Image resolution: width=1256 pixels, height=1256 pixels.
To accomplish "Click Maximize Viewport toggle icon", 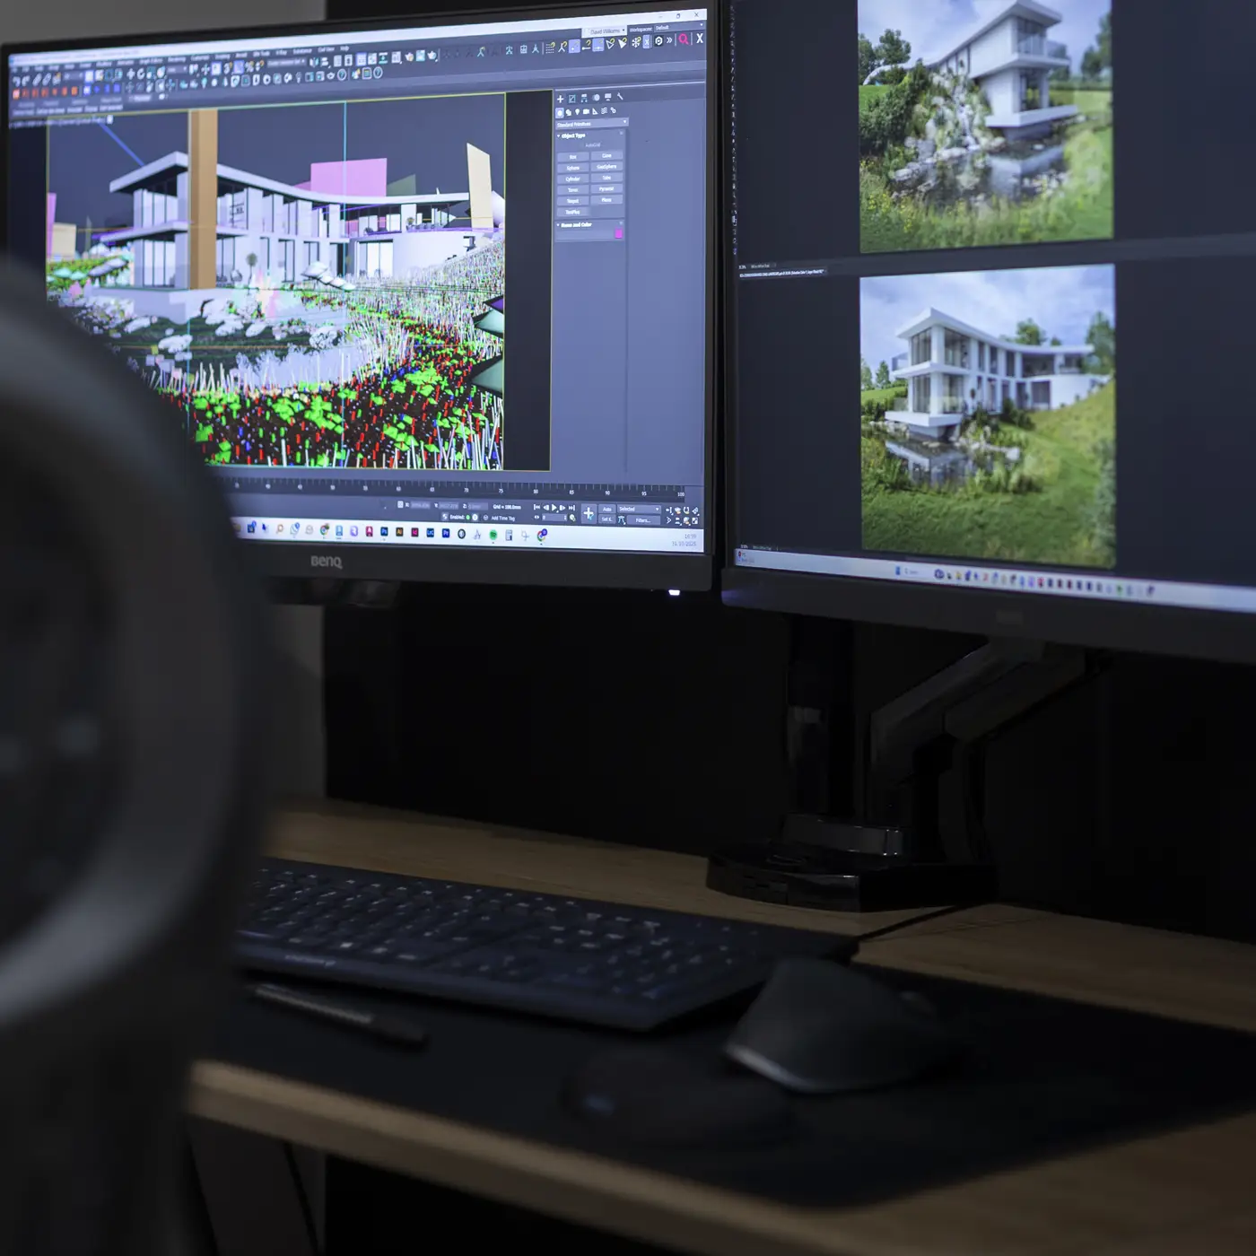I will [x=694, y=521].
